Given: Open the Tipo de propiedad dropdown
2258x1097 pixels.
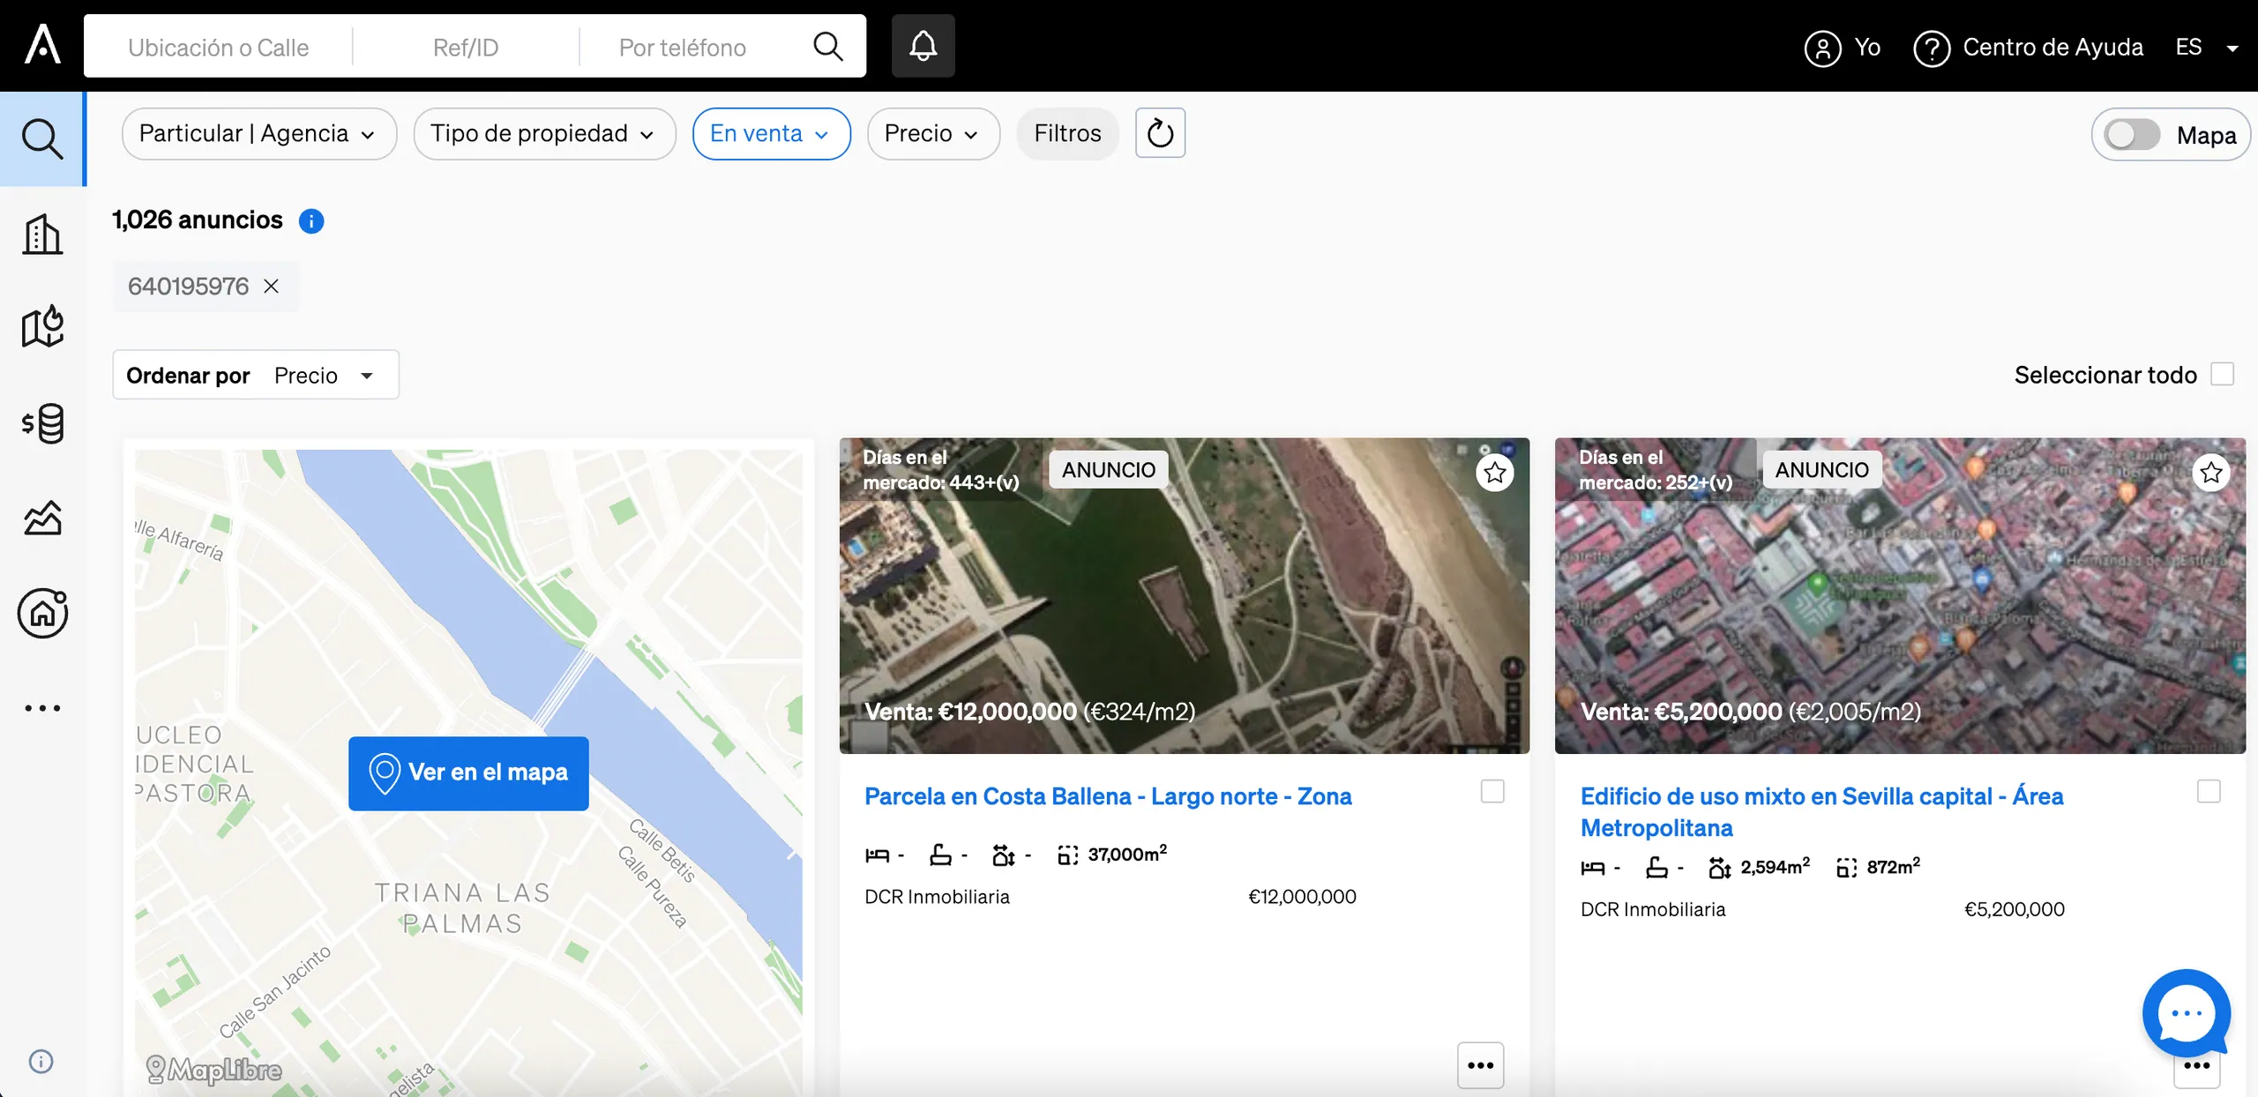Looking at the screenshot, I should (x=544, y=134).
